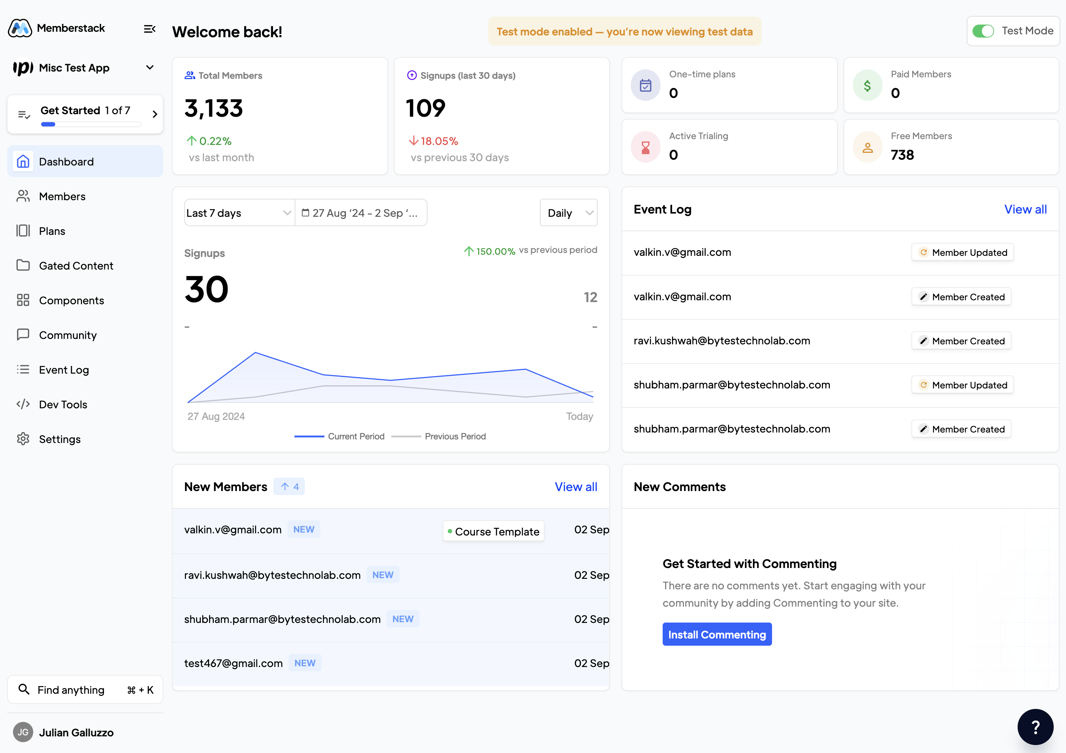
Task: Click the Get Started progress bar
Action: point(91,125)
